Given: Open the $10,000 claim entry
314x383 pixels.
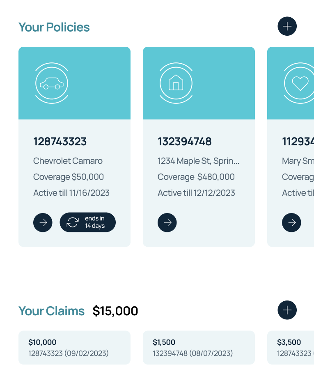Looking at the screenshot, I should point(74,347).
